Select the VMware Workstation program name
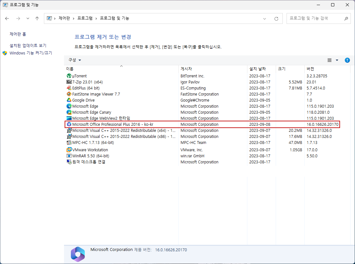Image resolution: width=355 pixels, height=264 pixels. click(90, 150)
